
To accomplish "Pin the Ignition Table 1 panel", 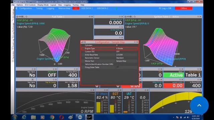I will coord(198,17).
